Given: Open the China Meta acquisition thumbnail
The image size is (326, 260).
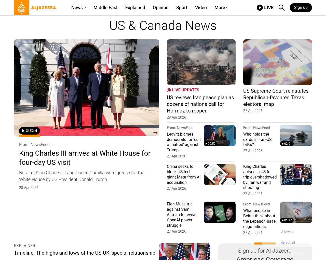Looking at the screenshot, I should pos(220,174).
